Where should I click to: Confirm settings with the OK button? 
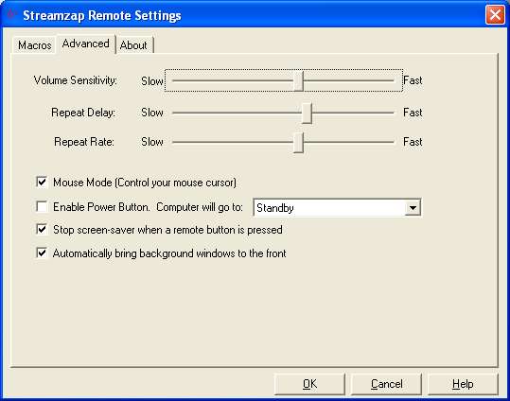coord(309,384)
